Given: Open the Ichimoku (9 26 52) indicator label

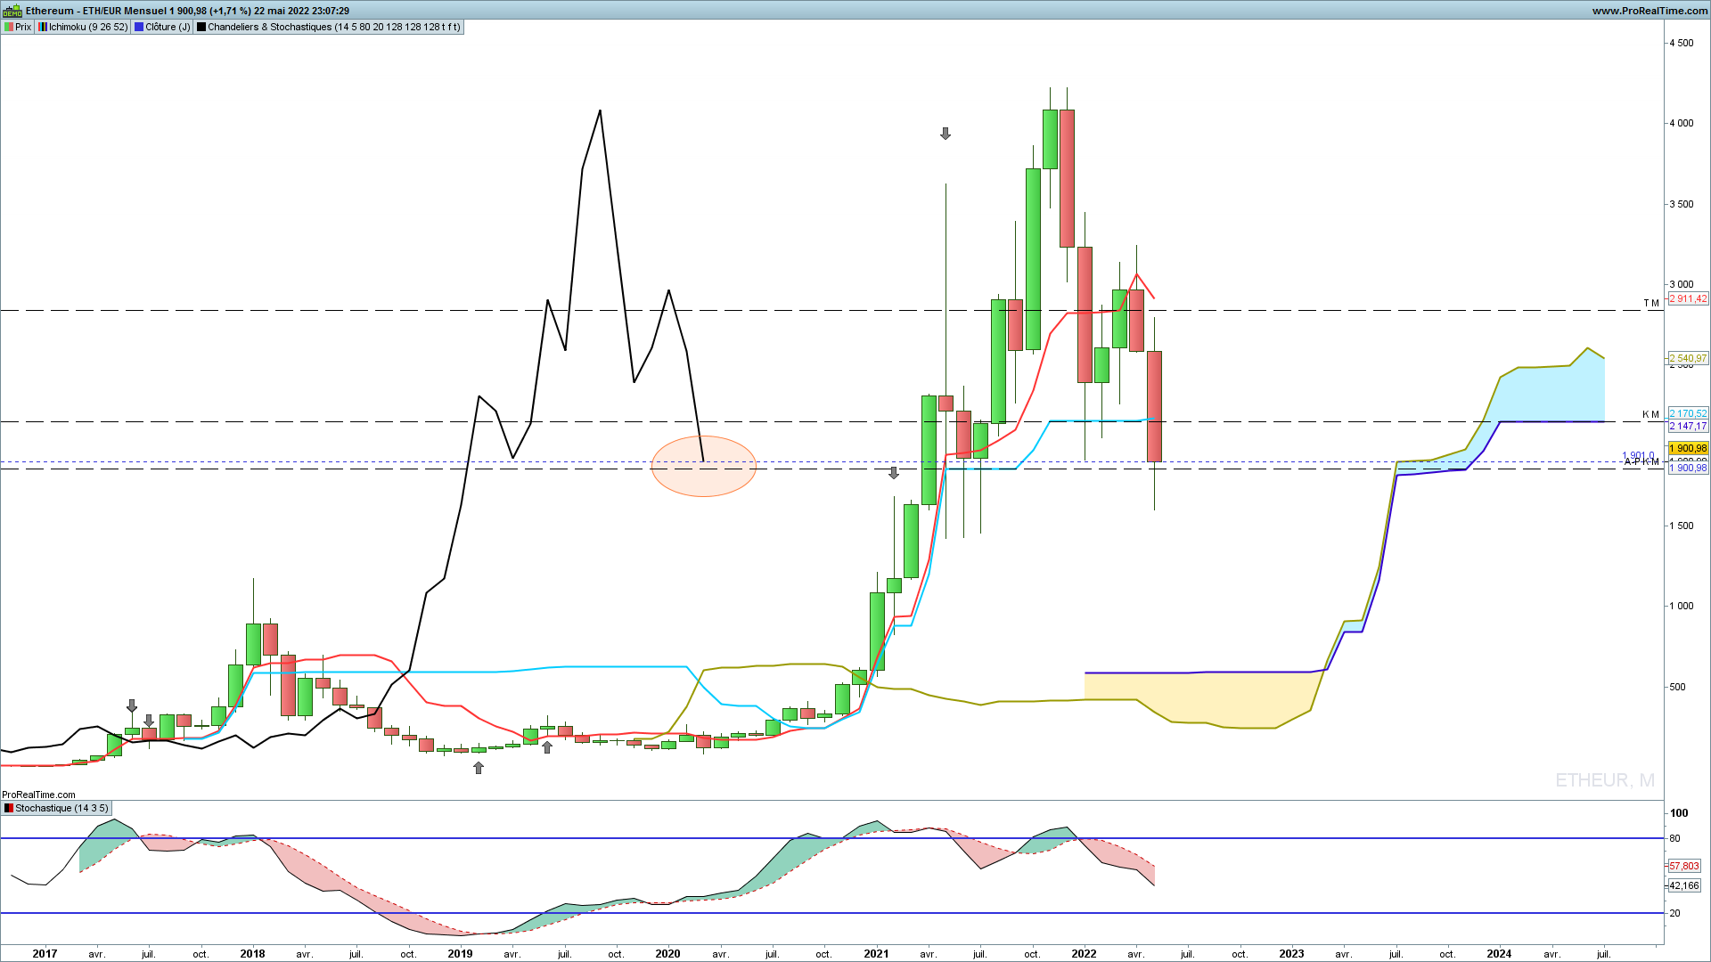Looking at the screenshot, I should 83,27.
